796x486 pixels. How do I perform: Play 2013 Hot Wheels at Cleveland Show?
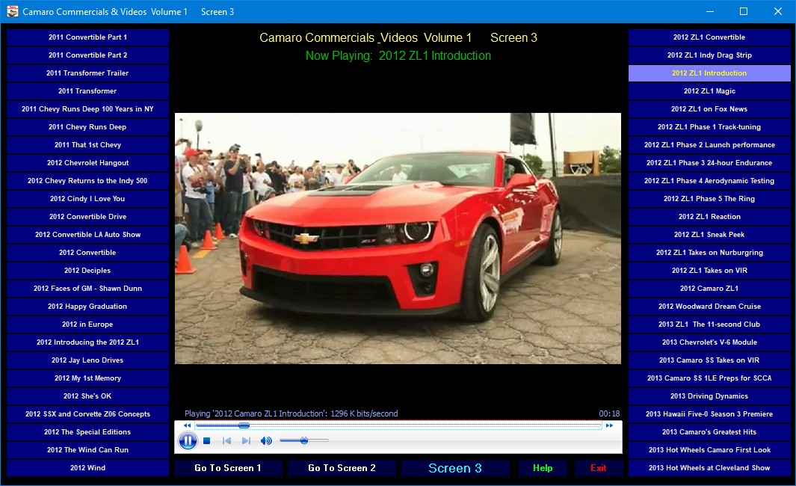pos(709,468)
